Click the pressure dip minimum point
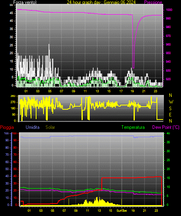The image size is (181, 216). (x=133, y=68)
